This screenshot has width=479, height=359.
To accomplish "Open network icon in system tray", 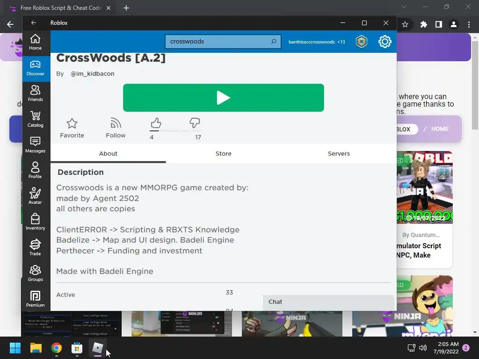I will (x=412, y=348).
